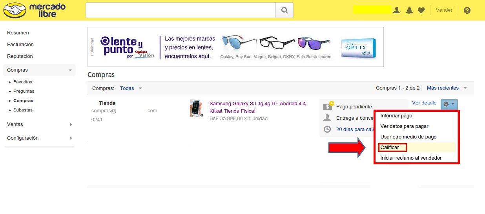Click the Samsung Galaxy S3 product thumbnail
This screenshot has width=485, height=214.
[x=197, y=108]
